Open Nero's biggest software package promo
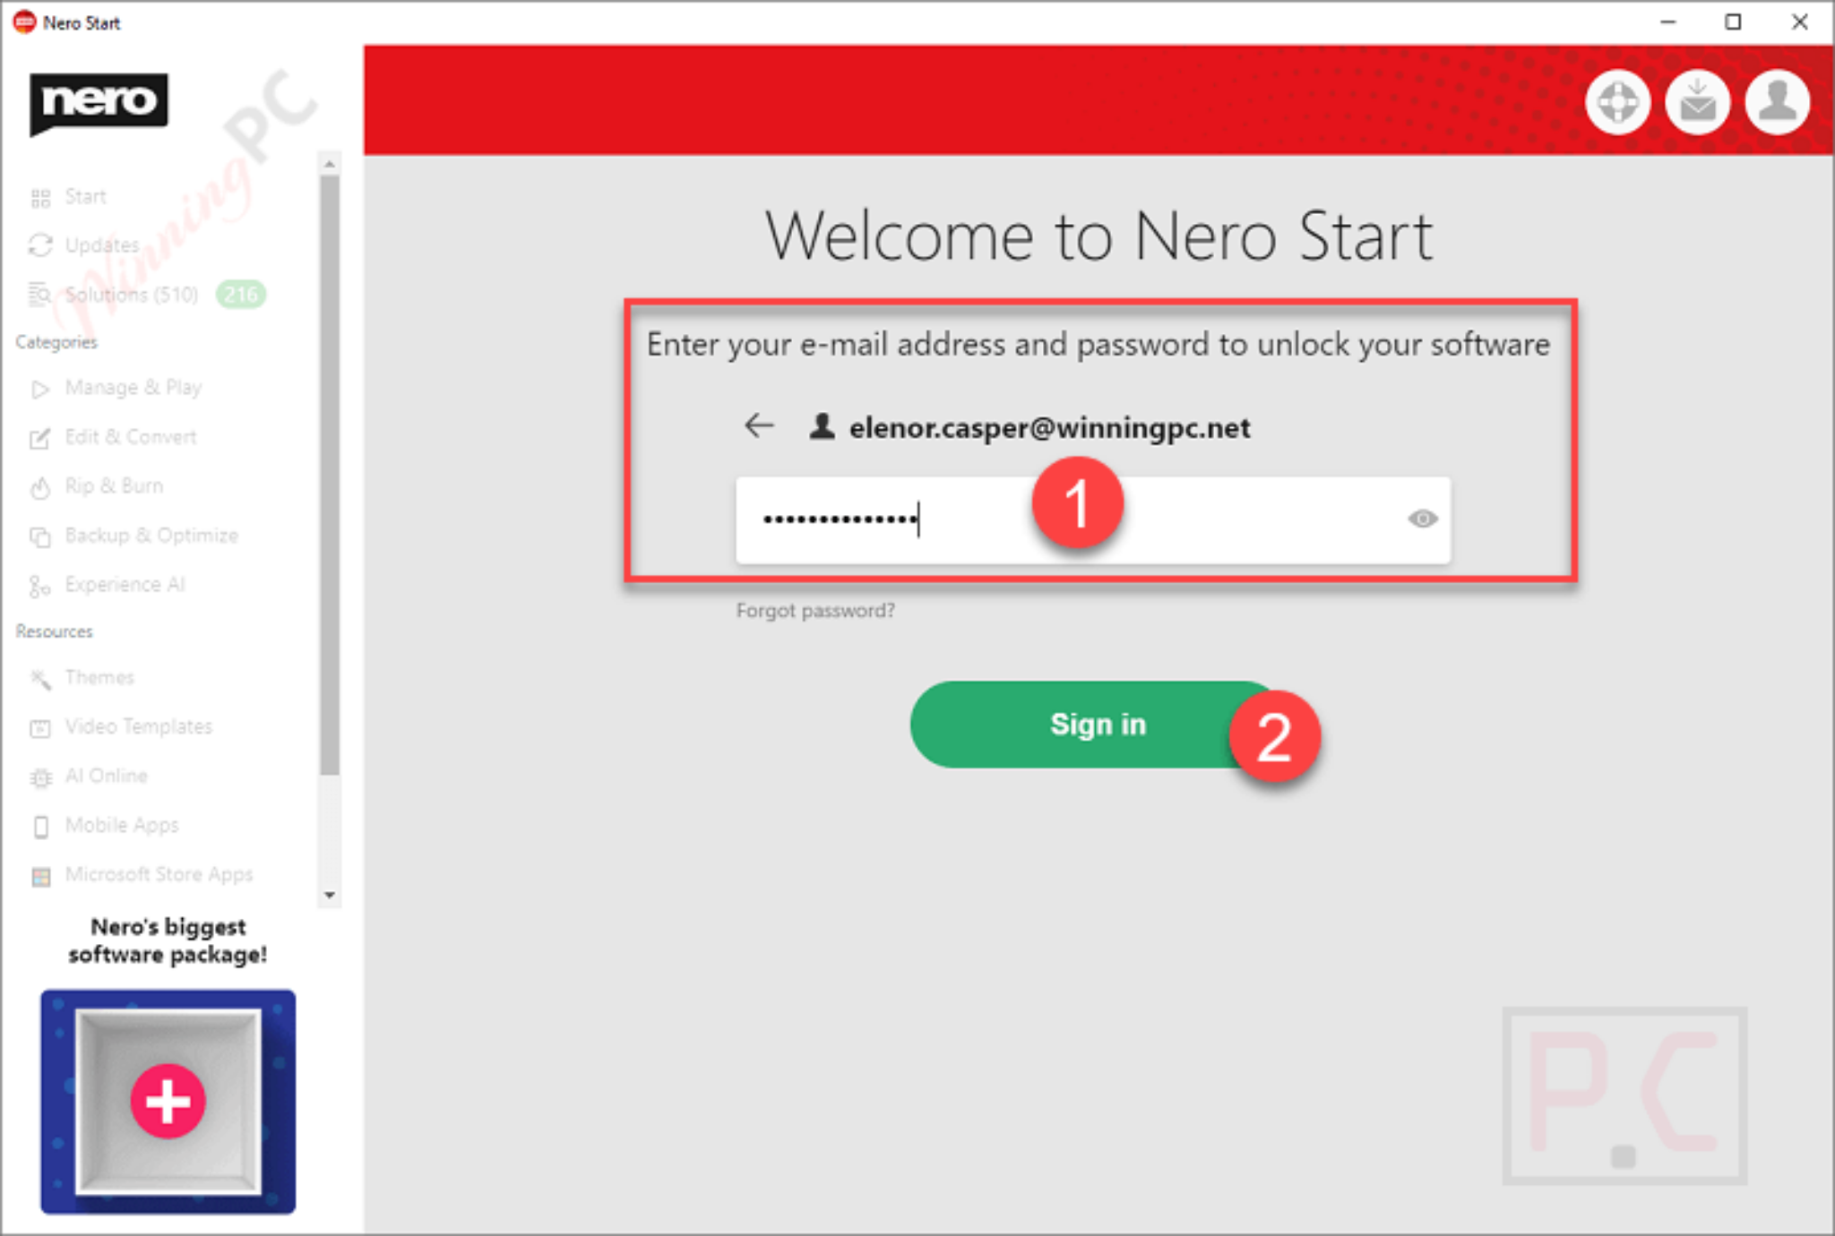The width and height of the screenshot is (1835, 1236). coord(167,1102)
